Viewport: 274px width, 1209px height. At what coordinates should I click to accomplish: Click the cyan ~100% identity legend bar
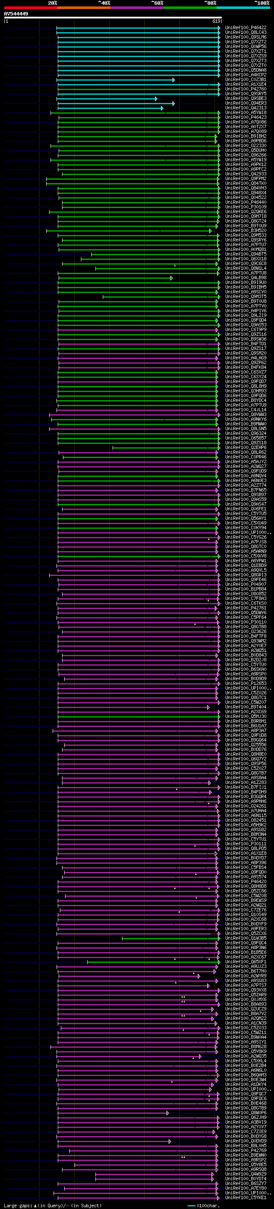(x=243, y=8)
